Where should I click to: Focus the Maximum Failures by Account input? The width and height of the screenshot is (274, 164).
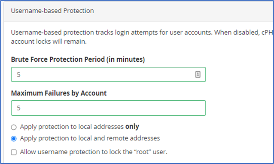coord(108,108)
